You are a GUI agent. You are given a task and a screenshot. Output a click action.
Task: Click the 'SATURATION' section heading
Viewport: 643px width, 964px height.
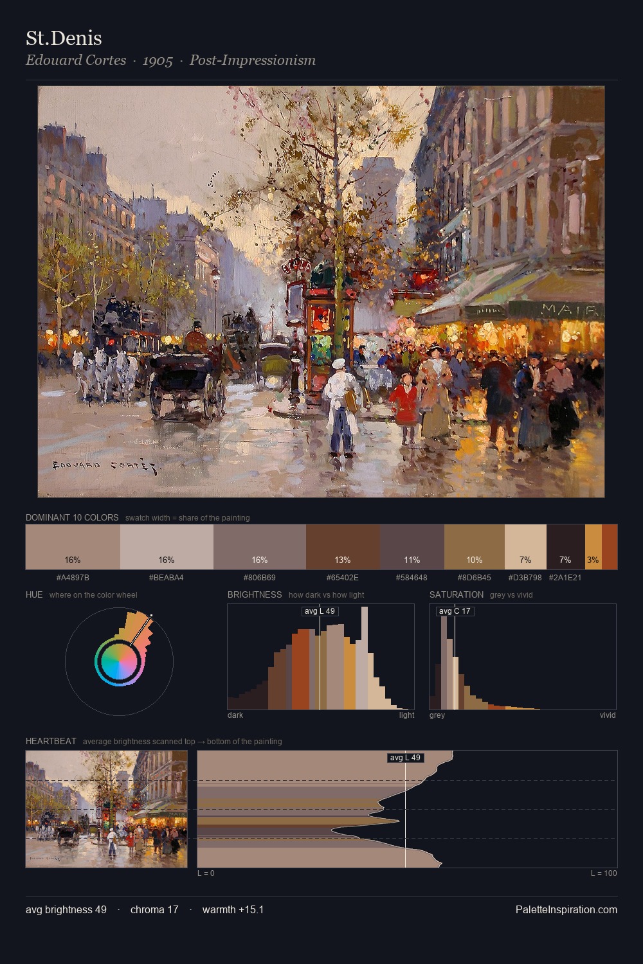click(x=457, y=594)
